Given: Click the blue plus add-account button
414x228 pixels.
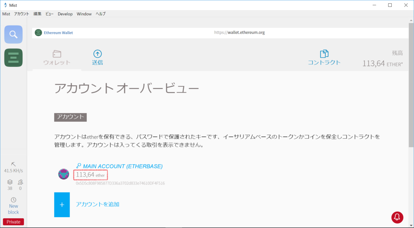Looking at the screenshot, I should click(x=62, y=205).
